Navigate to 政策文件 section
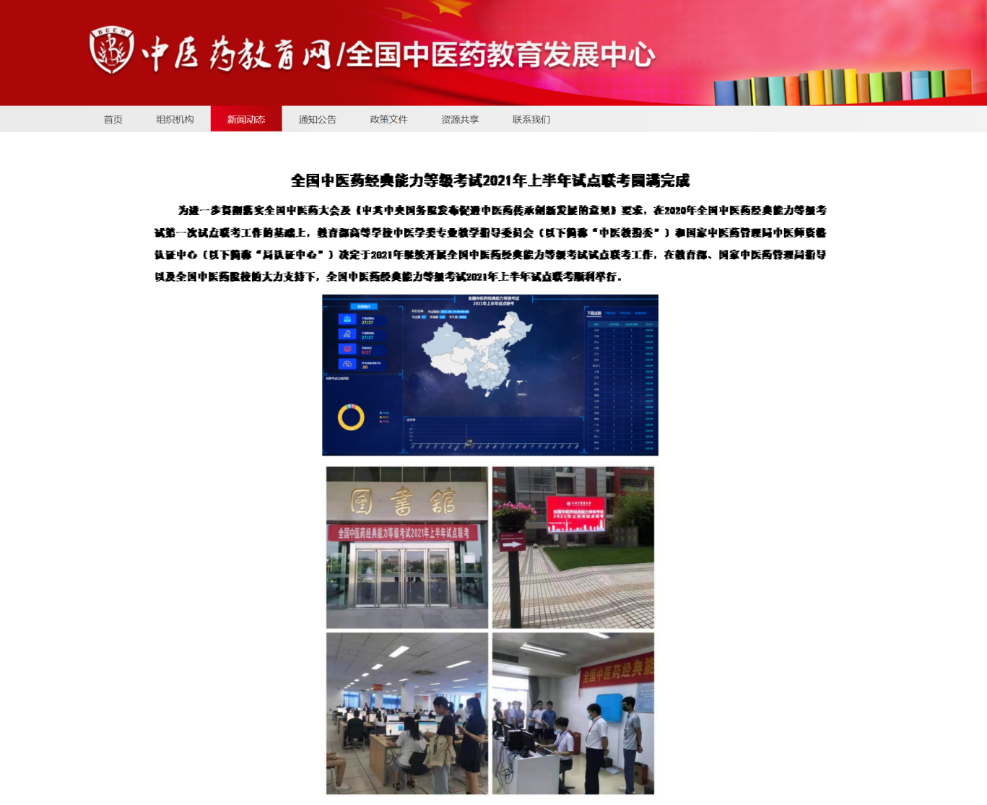The width and height of the screenshot is (987, 805). (388, 119)
